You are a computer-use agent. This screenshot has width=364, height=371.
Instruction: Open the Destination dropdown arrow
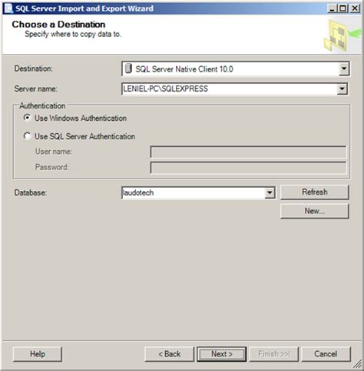344,69
